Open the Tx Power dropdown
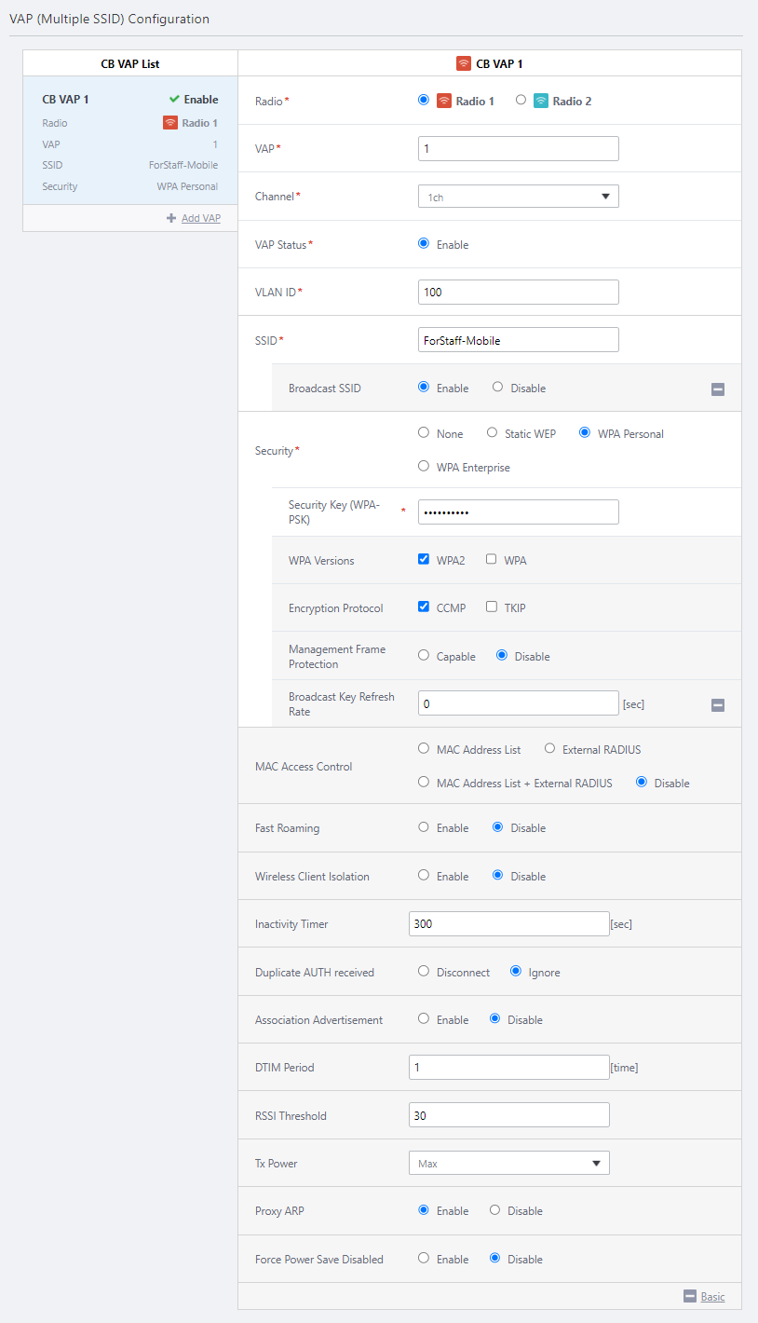The height and width of the screenshot is (1323, 758). (x=508, y=1163)
